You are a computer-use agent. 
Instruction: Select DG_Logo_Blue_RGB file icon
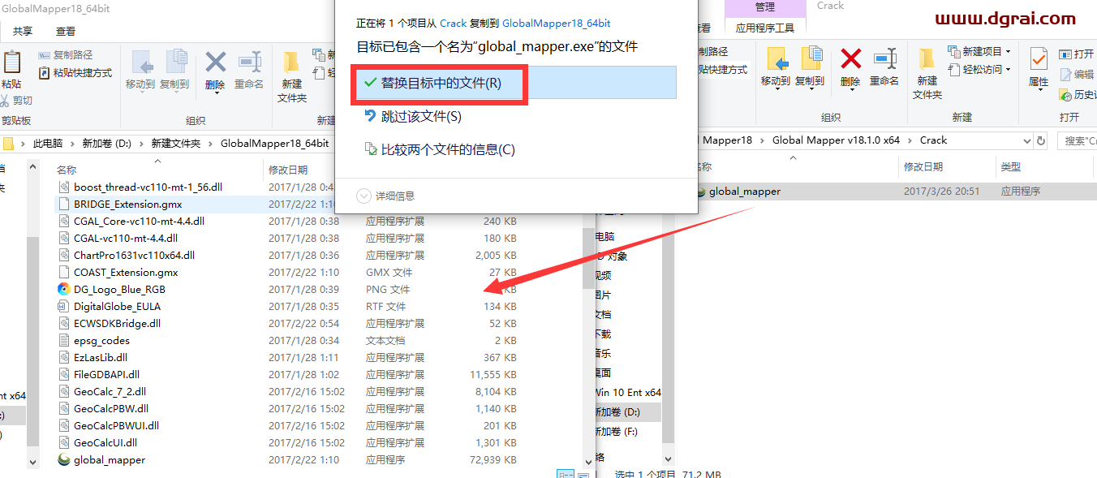tap(64, 289)
